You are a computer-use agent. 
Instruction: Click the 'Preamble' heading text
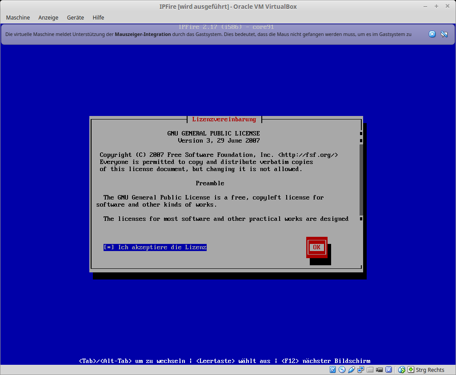click(x=210, y=183)
